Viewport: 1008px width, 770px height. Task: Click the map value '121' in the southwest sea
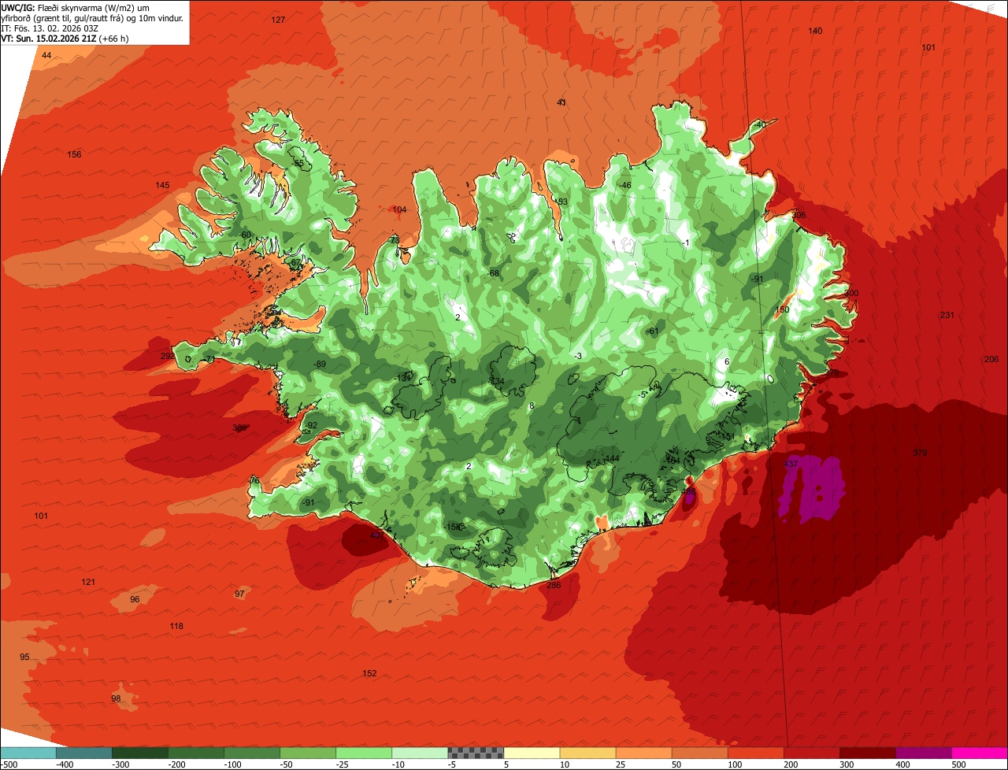[x=88, y=583]
